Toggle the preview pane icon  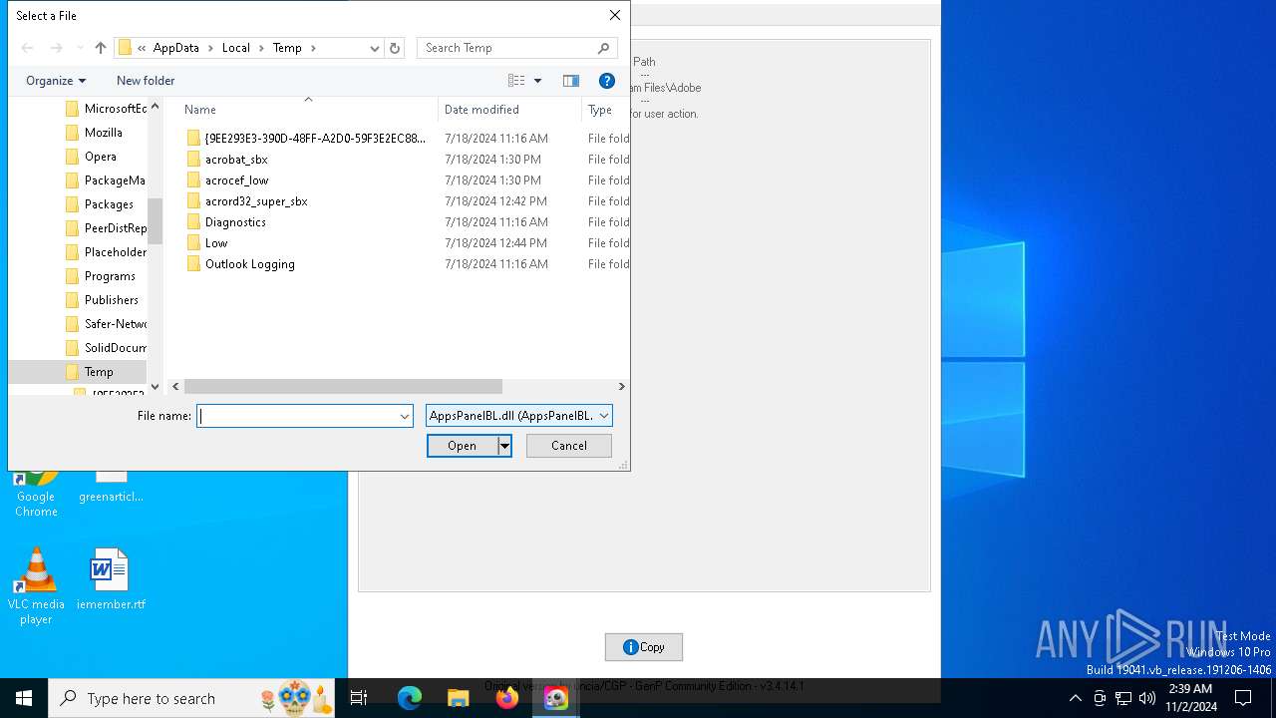tap(570, 81)
